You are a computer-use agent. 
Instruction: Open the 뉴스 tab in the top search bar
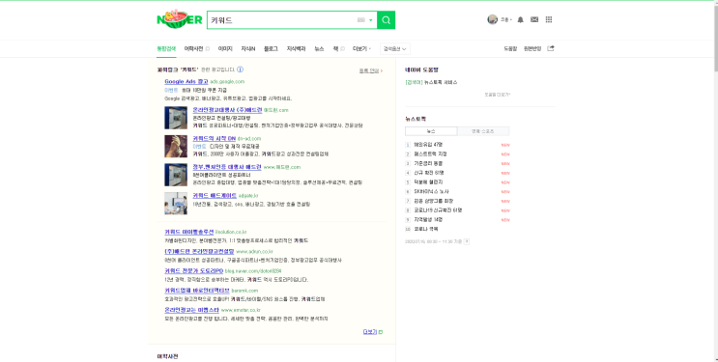[x=319, y=48]
